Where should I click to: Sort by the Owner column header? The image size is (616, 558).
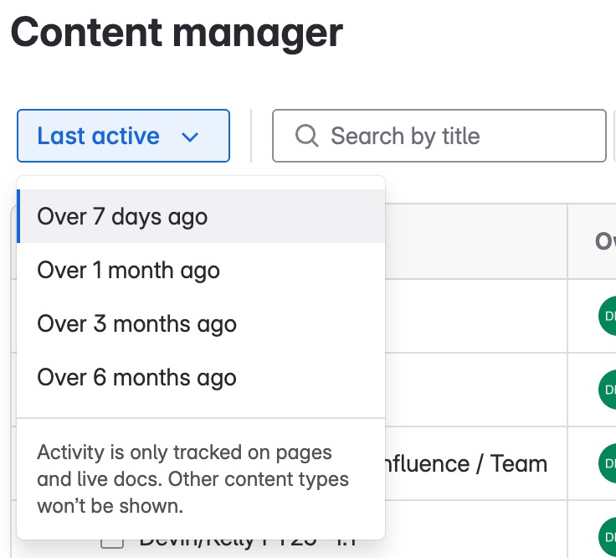point(605,241)
